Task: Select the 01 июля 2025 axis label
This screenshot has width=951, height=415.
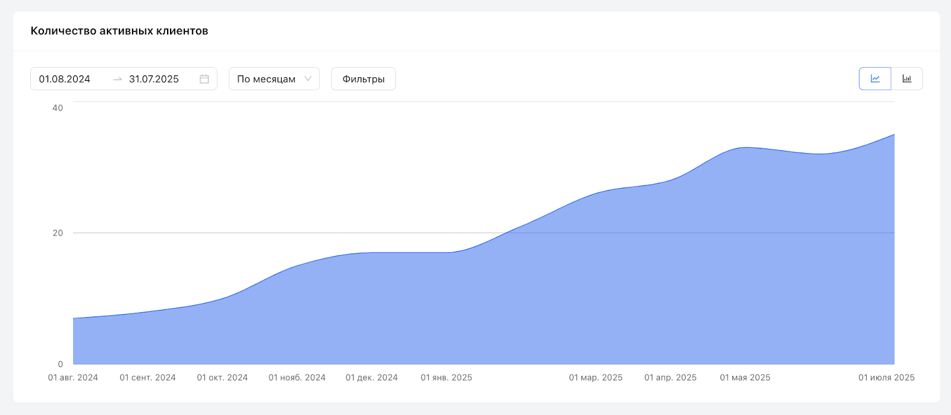Action: coord(887,378)
